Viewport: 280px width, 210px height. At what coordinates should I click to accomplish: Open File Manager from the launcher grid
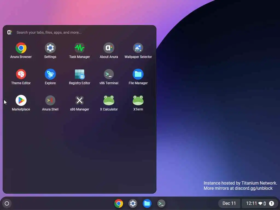point(138,77)
